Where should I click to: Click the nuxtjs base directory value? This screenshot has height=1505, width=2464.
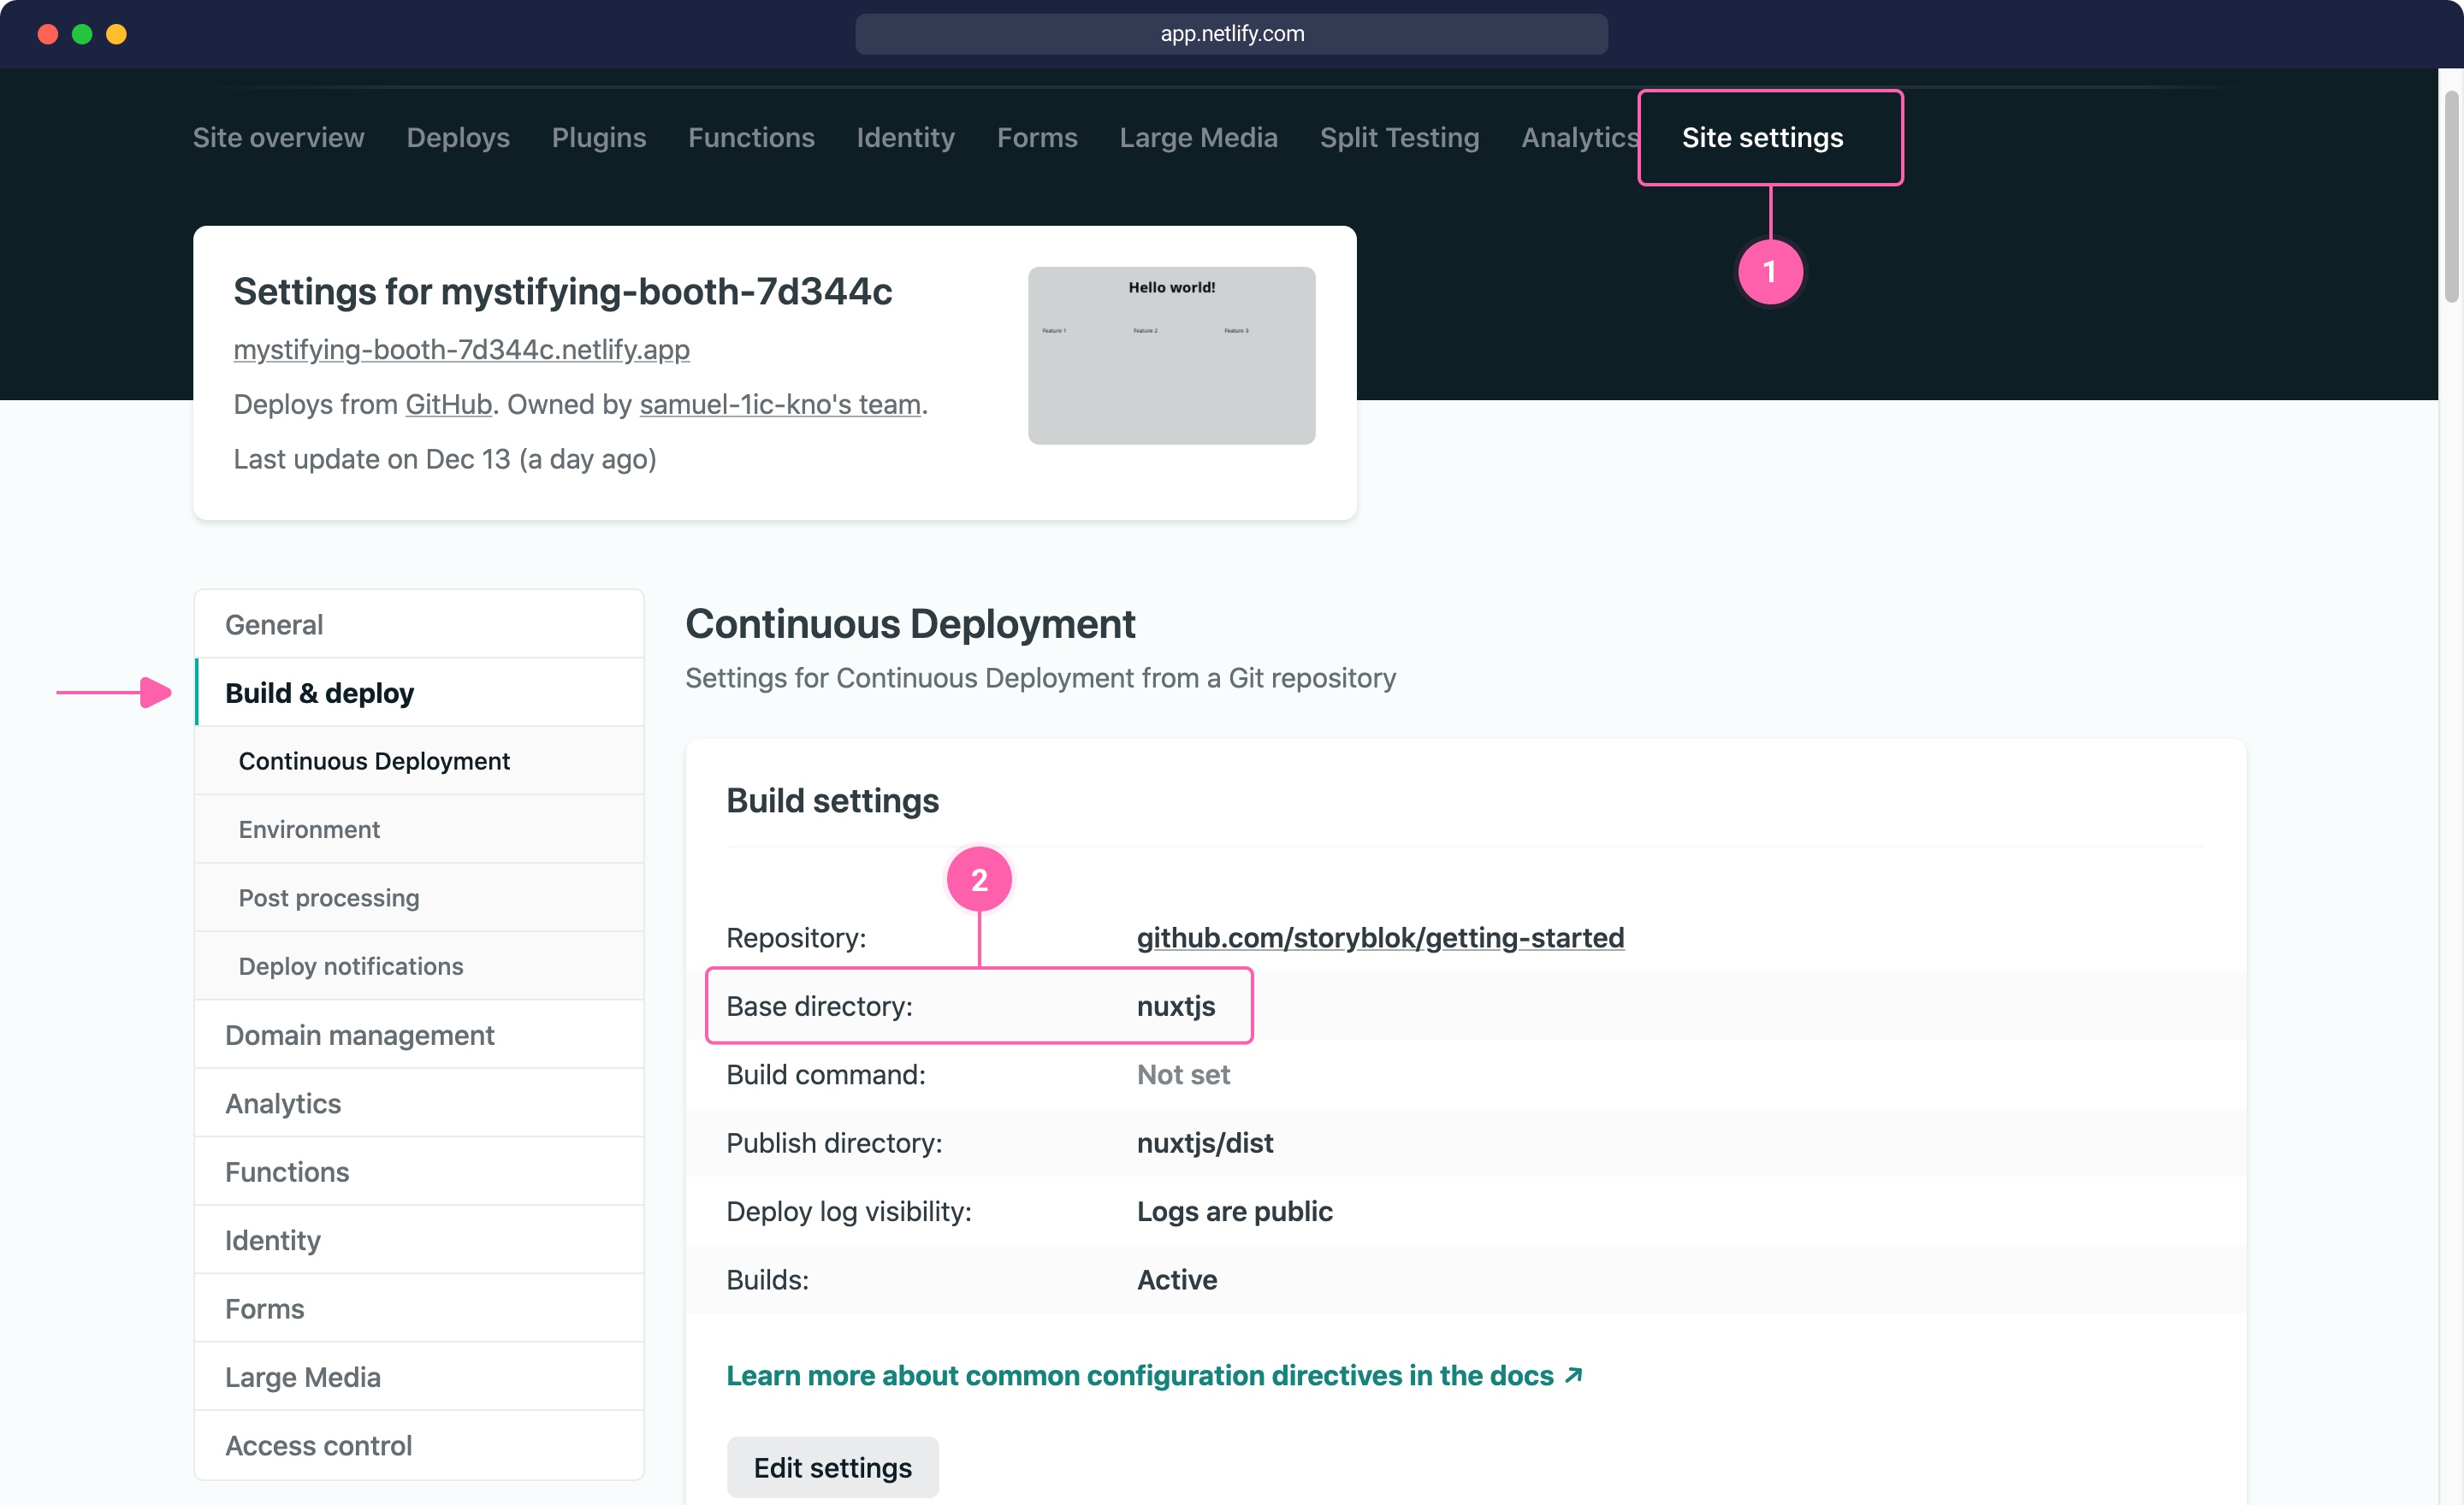[x=1176, y=1006]
